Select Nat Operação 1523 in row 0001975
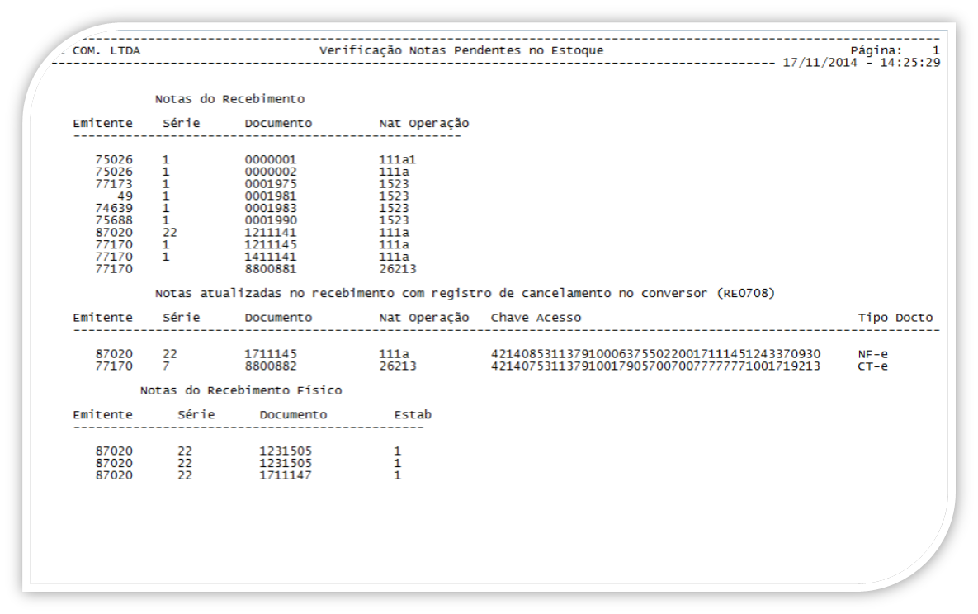The width and height of the screenshot is (978, 614). pos(394,184)
